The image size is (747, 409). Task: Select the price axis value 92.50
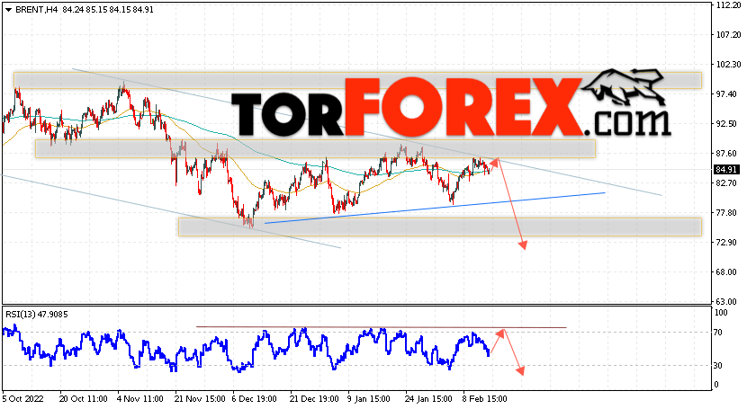tap(726, 124)
